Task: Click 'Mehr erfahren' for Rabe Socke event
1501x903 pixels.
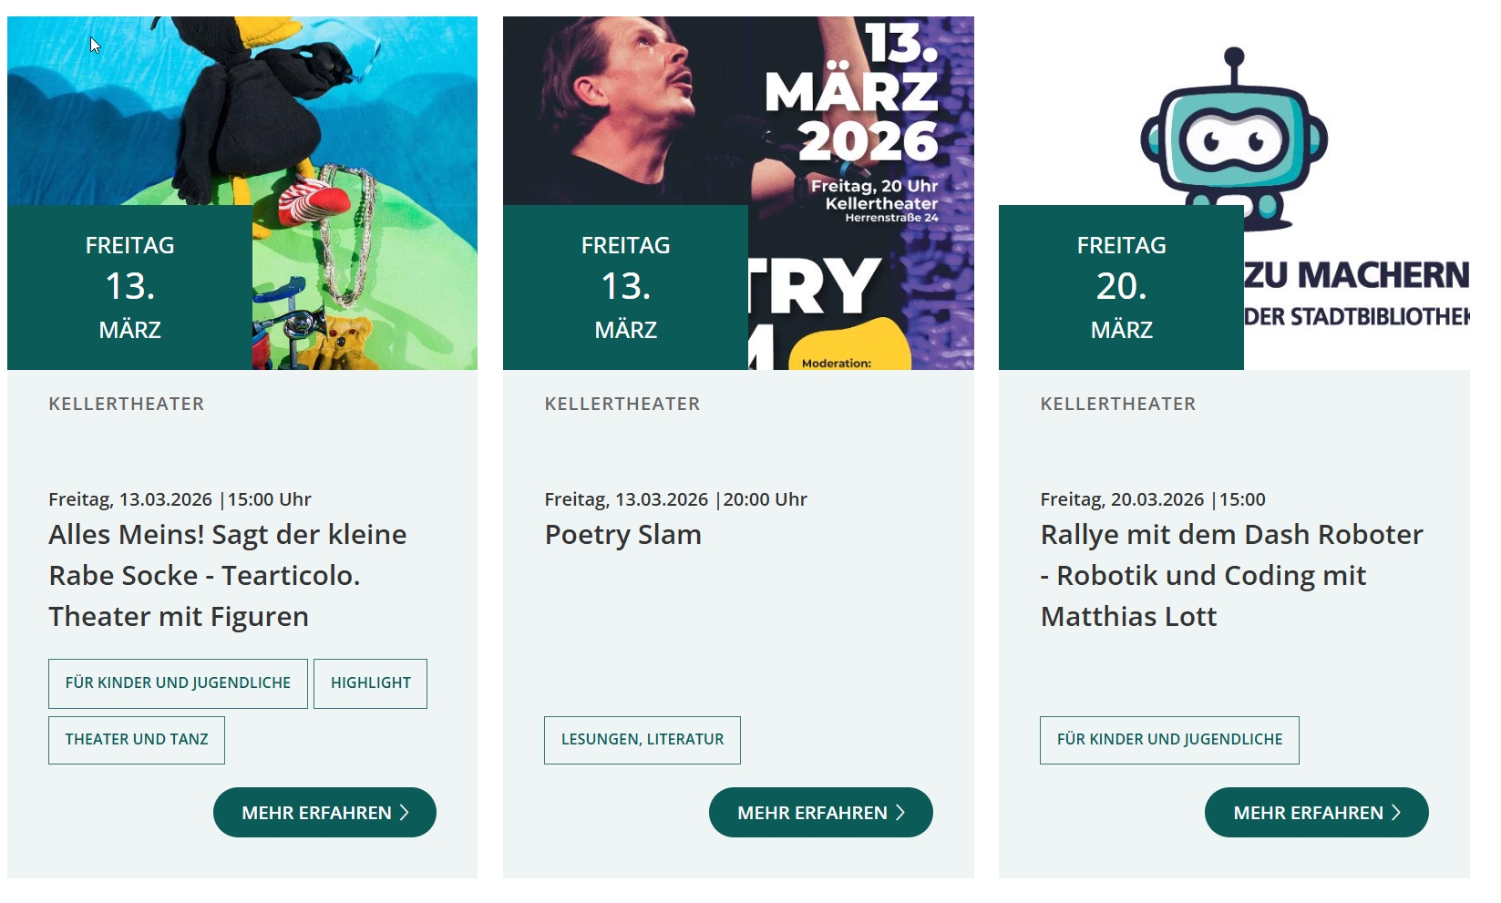Action: pos(324,813)
